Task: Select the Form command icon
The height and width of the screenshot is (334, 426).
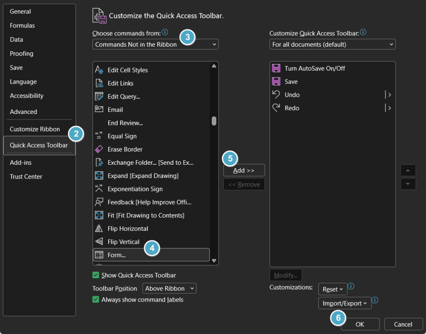Action: pyautogui.click(x=99, y=255)
